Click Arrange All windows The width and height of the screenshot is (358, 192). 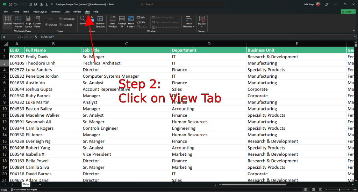coord(122,22)
